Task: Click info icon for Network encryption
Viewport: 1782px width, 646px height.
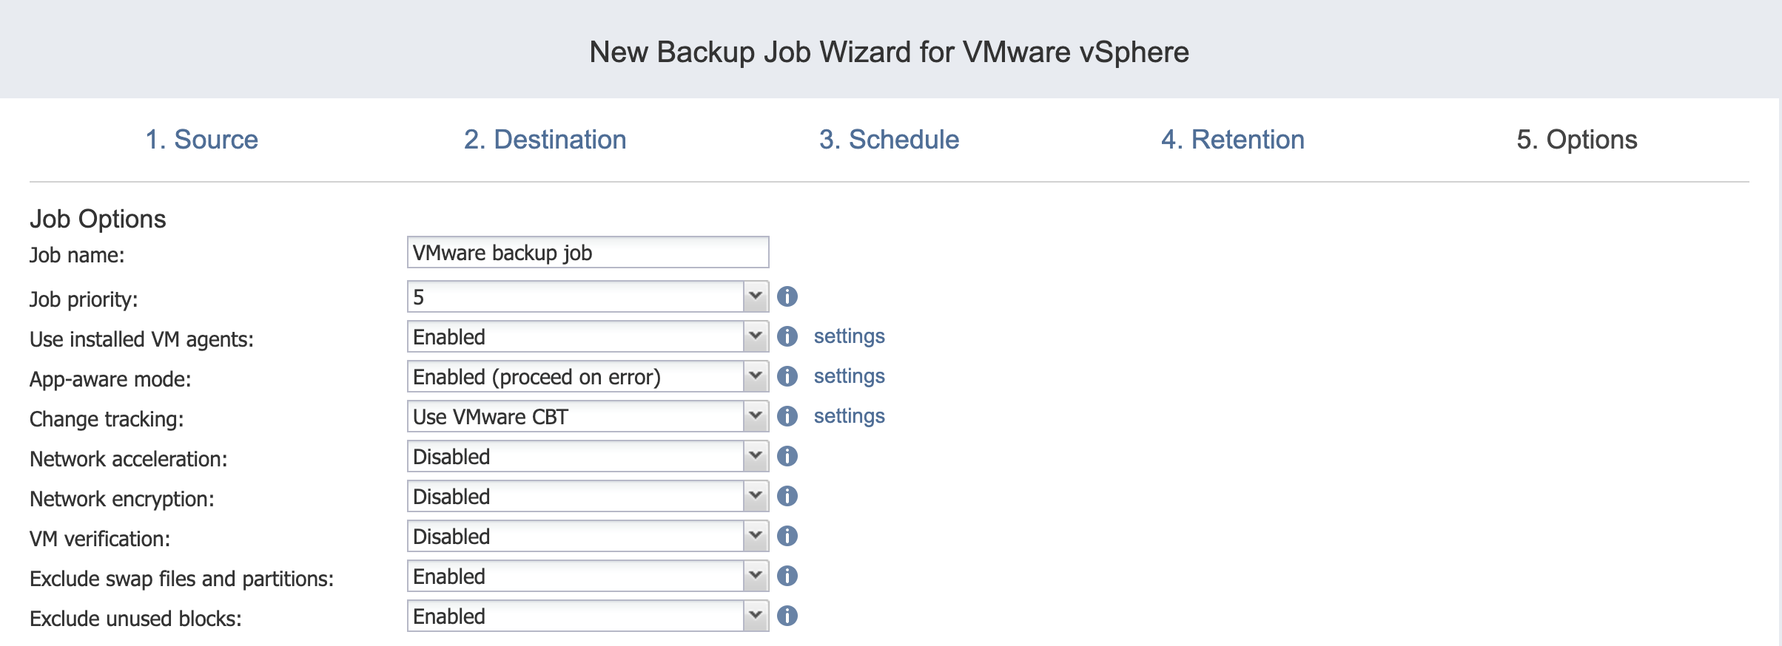Action: pyautogui.click(x=787, y=496)
